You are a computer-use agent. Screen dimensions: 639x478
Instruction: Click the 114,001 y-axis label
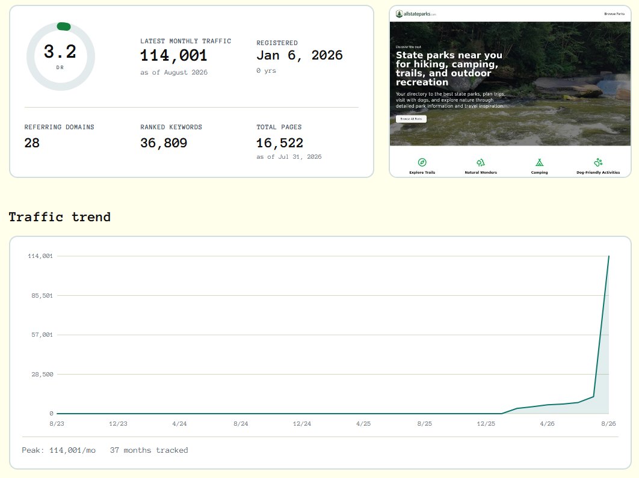click(x=40, y=256)
